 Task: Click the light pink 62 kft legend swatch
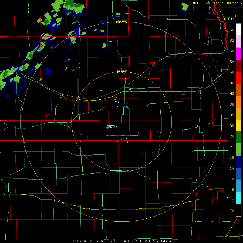point(238,41)
